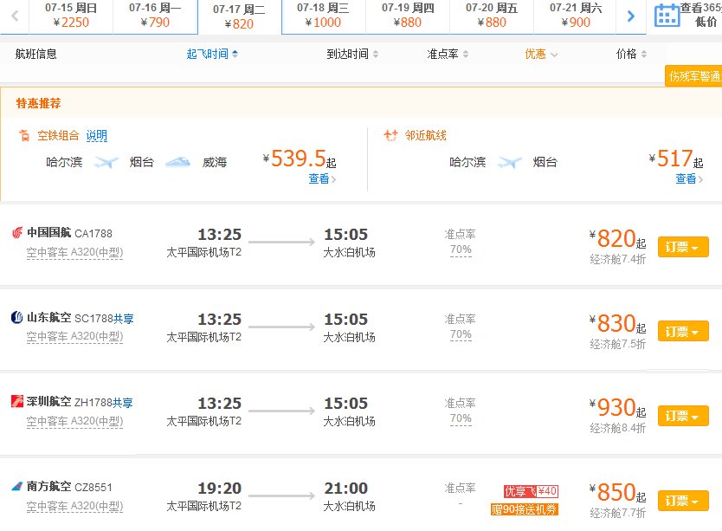Sort flights by 到达时间 arrival time
722x531 pixels.
(352, 54)
